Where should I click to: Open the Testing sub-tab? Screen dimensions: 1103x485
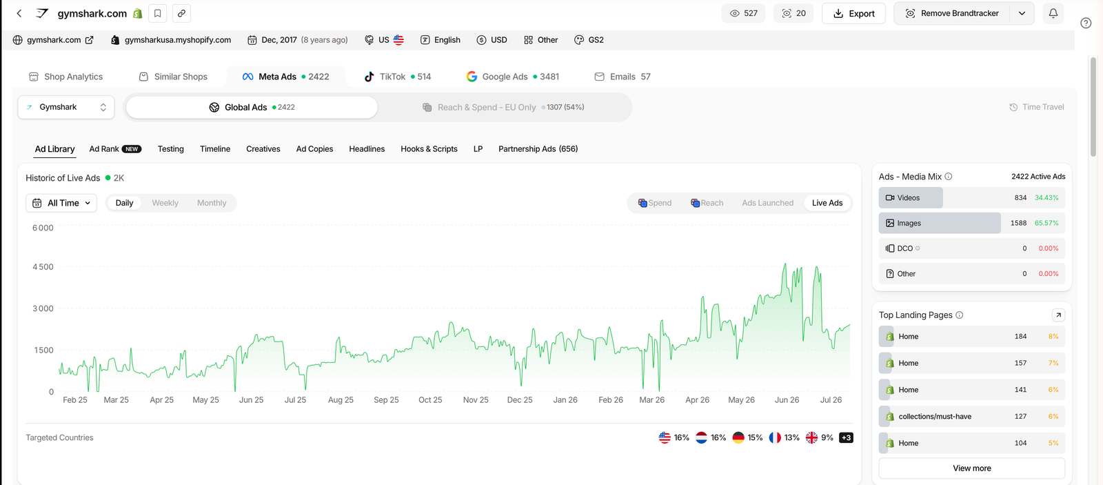click(x=170, y=149)
